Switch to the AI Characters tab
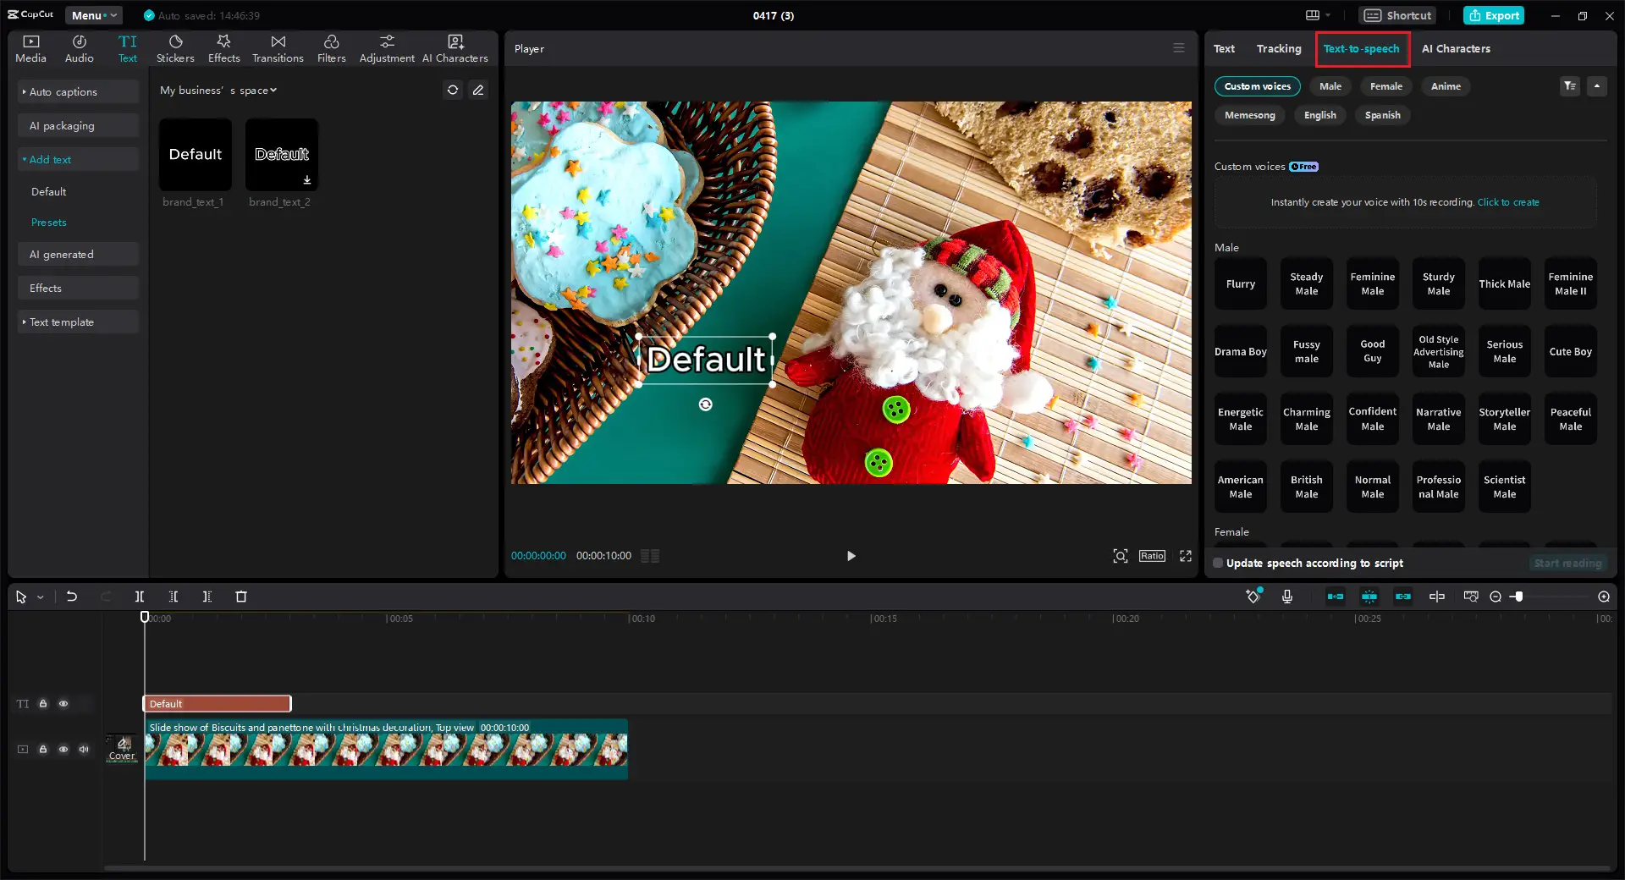 click(x=1455, y=48)
